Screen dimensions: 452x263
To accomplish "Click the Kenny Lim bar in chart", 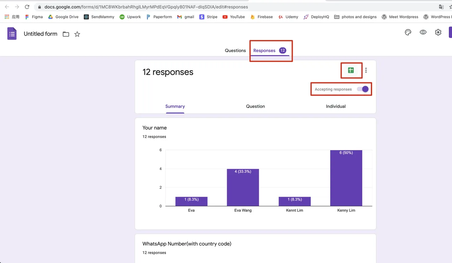I will 346,178.
